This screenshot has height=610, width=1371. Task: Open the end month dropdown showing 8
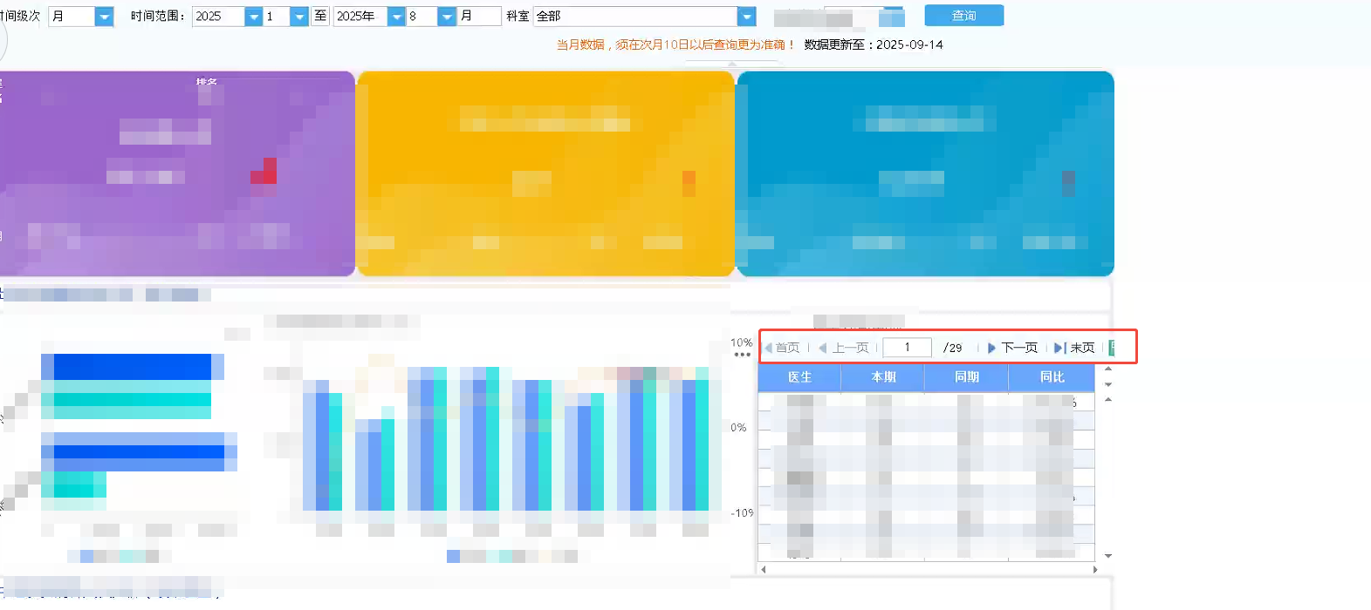coord(446,17)
